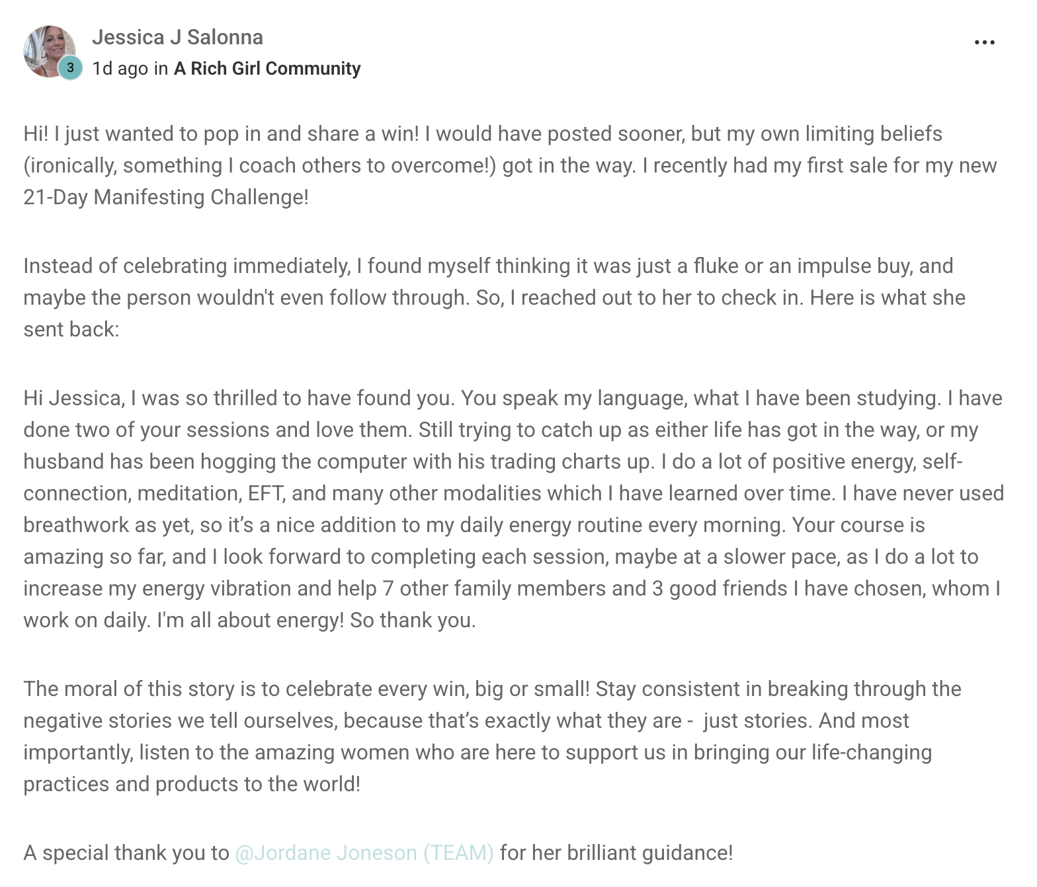Click the text "for her brilliant guidance!"
1037x887 pixels.
pos(616,853)
